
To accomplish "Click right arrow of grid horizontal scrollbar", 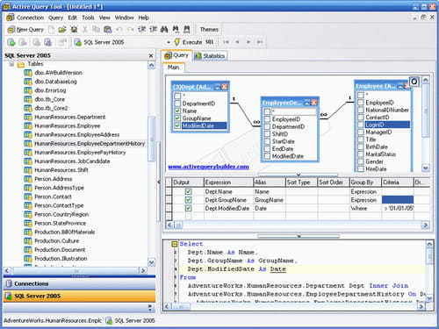I will (425, 225).
